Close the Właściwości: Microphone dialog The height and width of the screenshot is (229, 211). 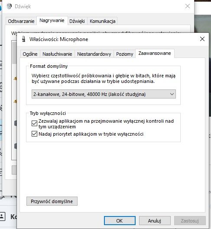tap(202, 39)
